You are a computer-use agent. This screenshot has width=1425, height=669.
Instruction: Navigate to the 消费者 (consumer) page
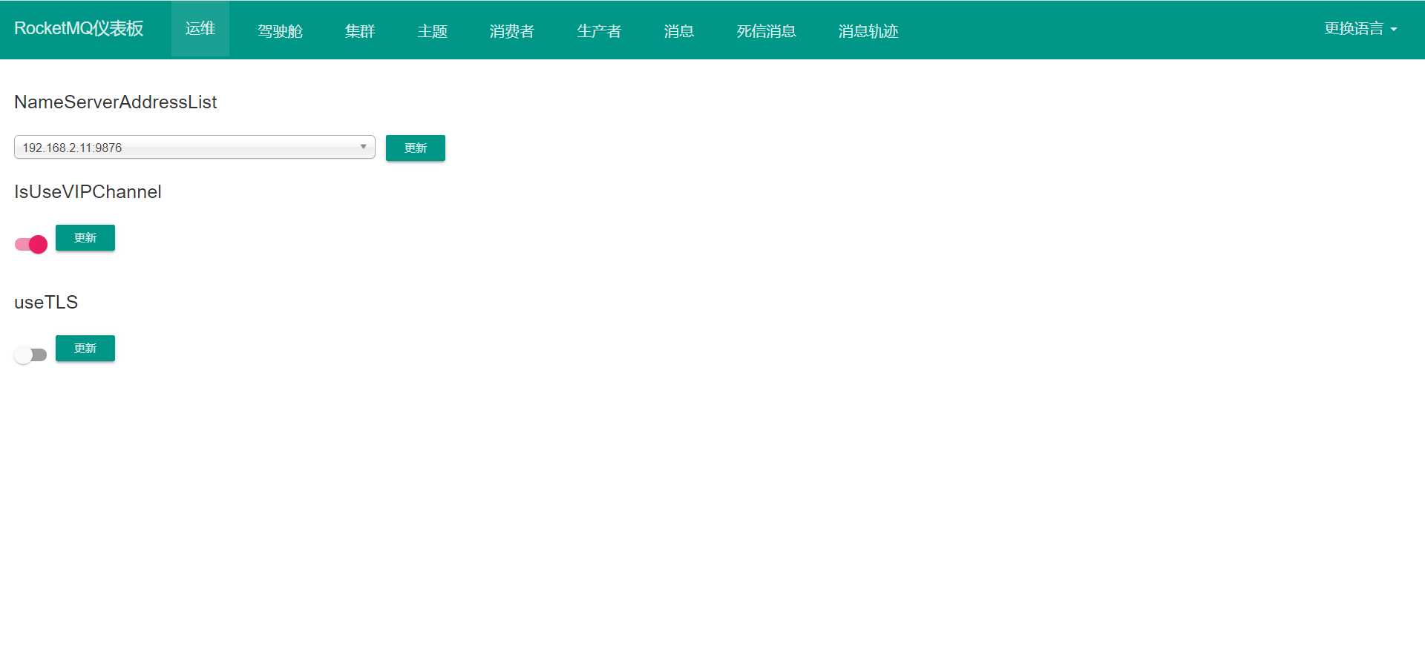511,30
